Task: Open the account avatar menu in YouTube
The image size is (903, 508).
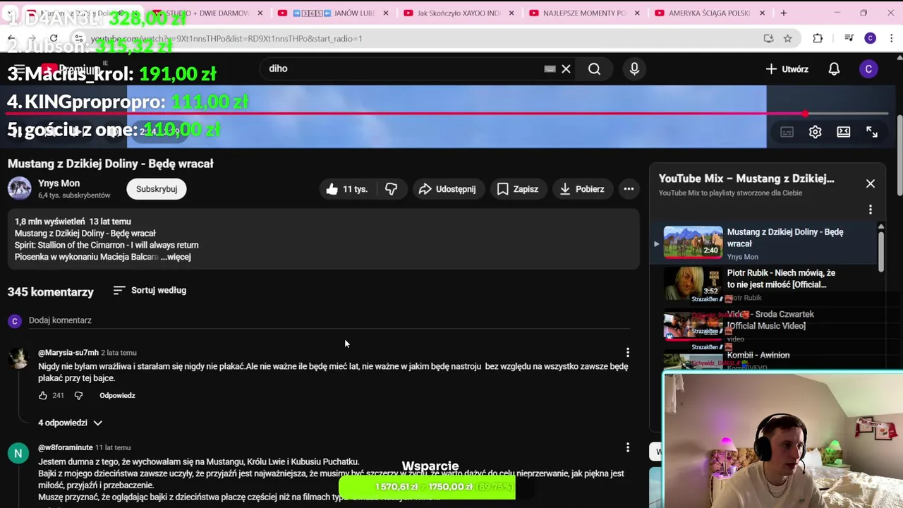Action: pos(868,68)
